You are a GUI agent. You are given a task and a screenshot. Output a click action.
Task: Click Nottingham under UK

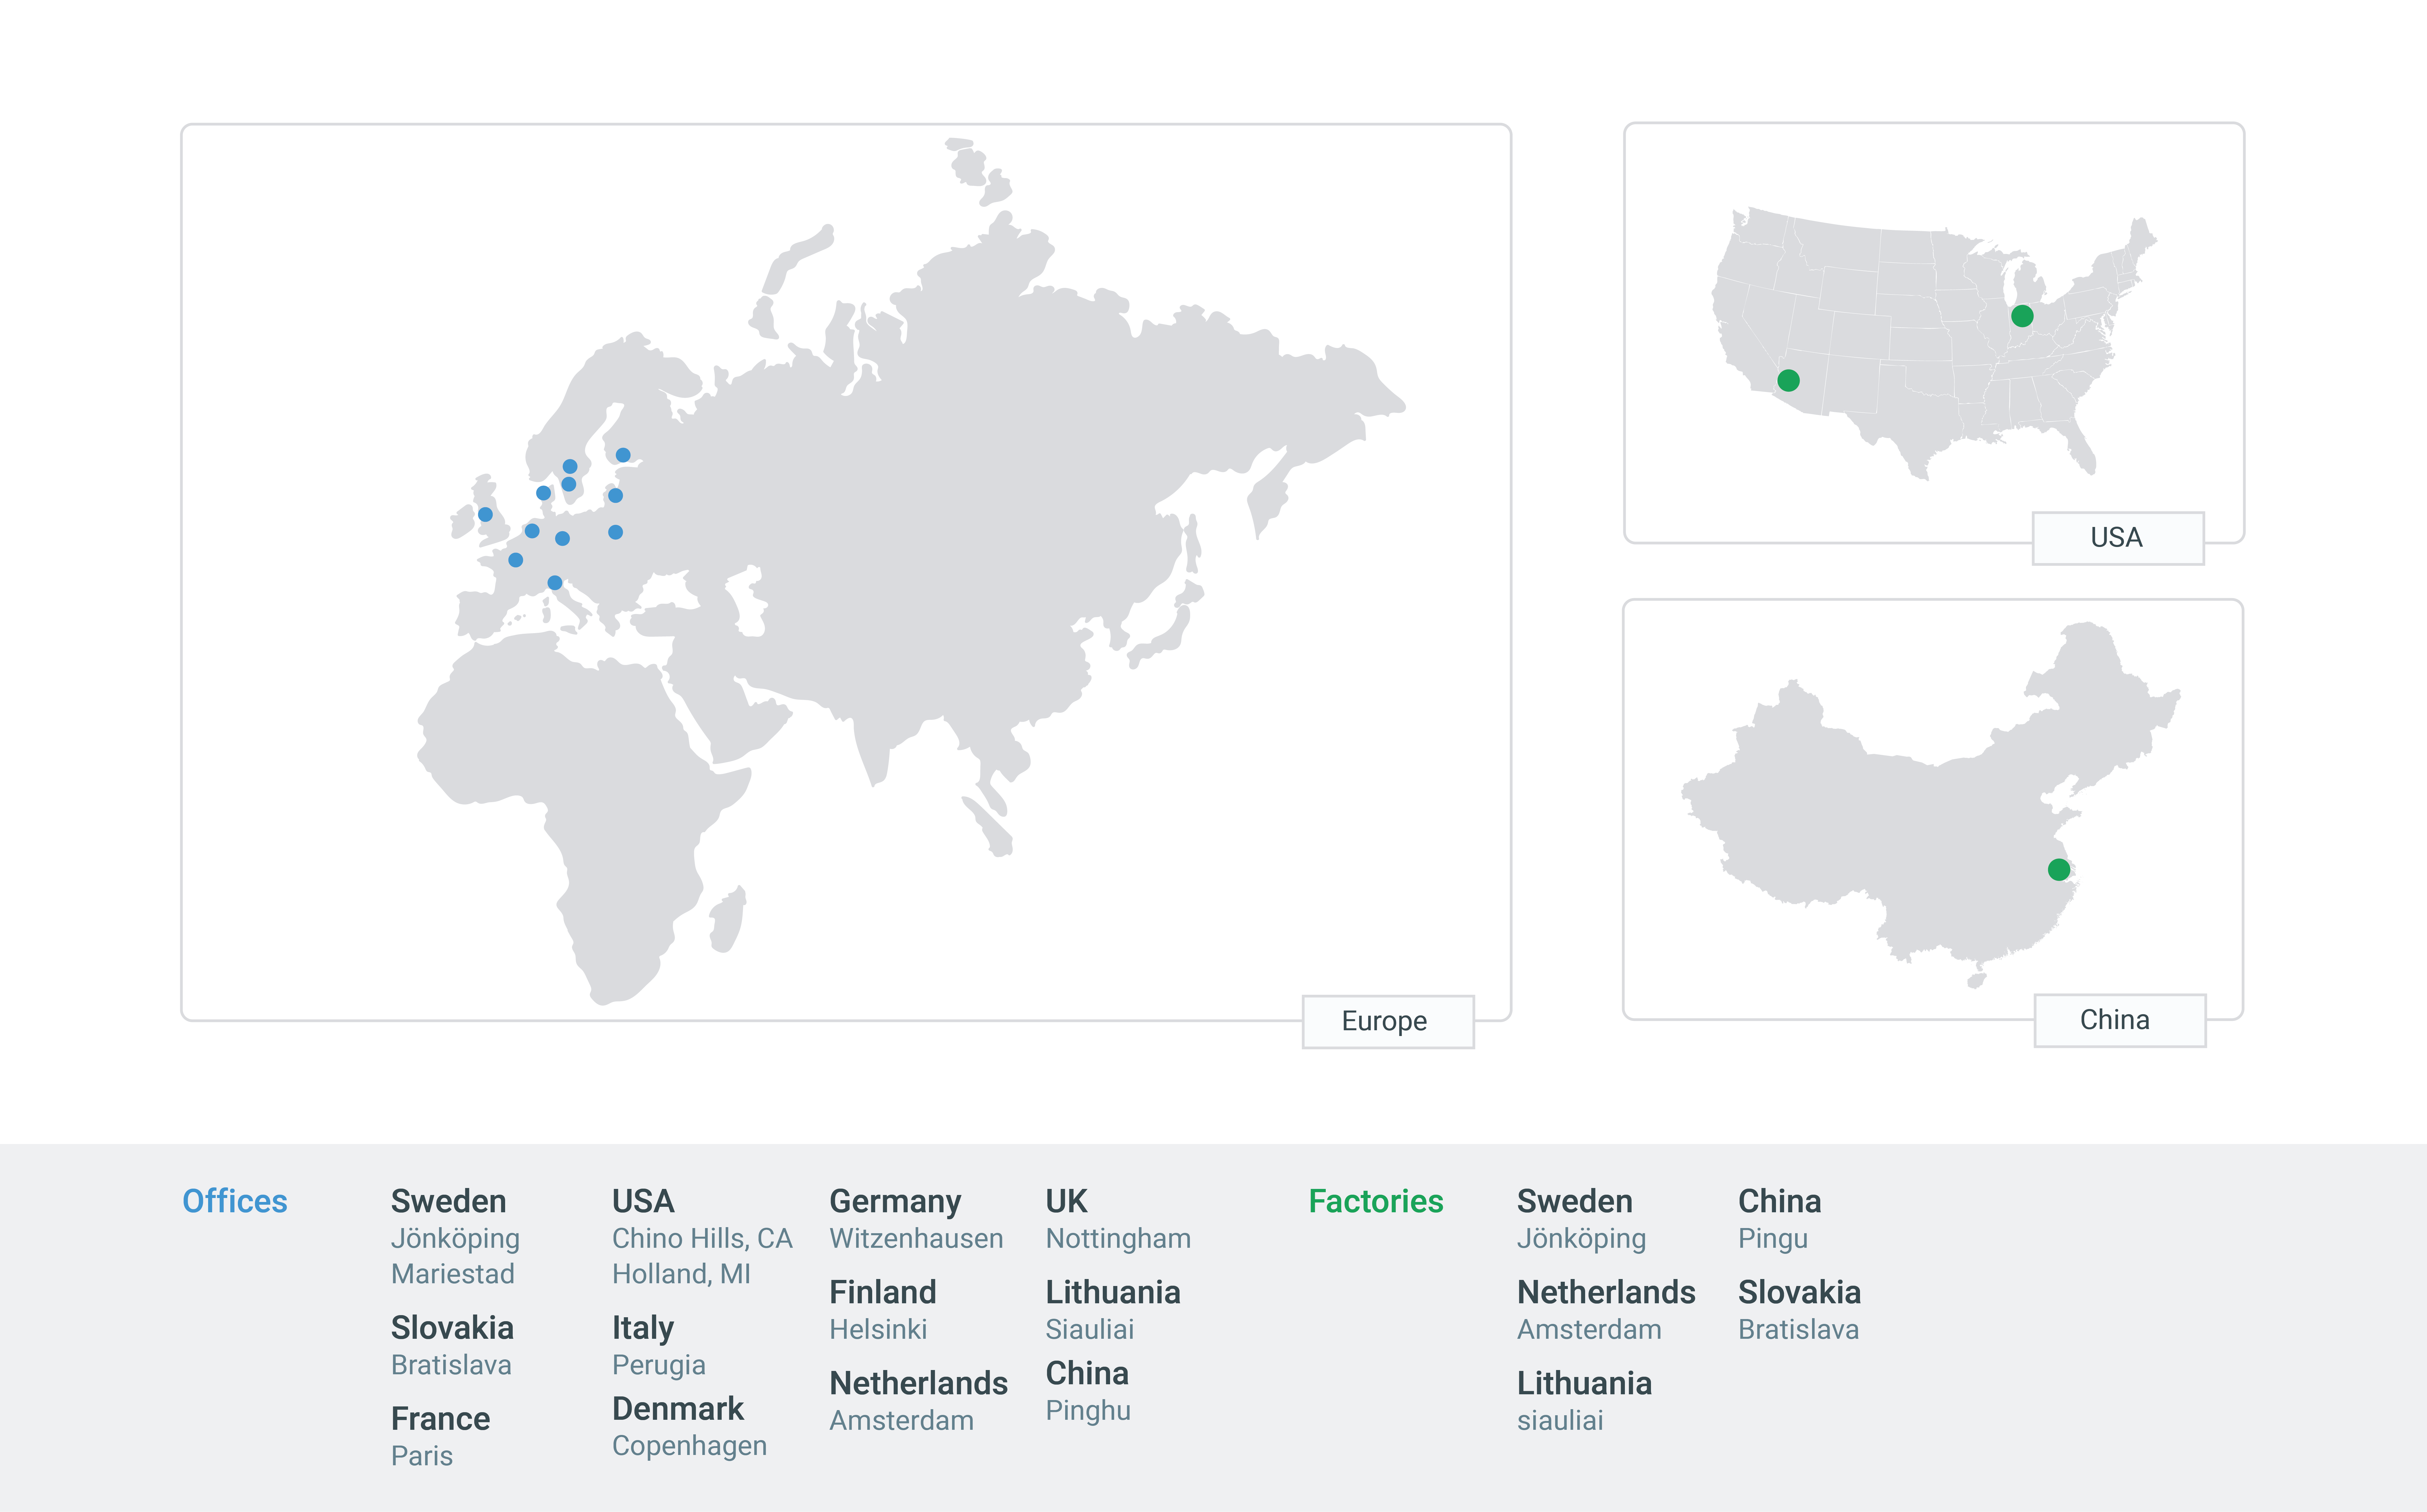coord(1118,1239)
